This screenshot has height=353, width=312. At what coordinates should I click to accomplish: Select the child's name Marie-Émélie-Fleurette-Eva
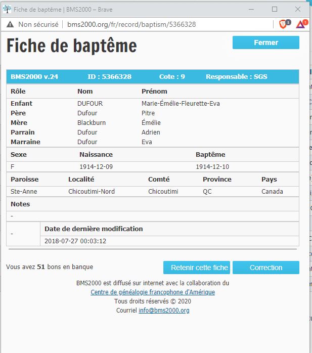pyautogui.click(x=181, y=103)
